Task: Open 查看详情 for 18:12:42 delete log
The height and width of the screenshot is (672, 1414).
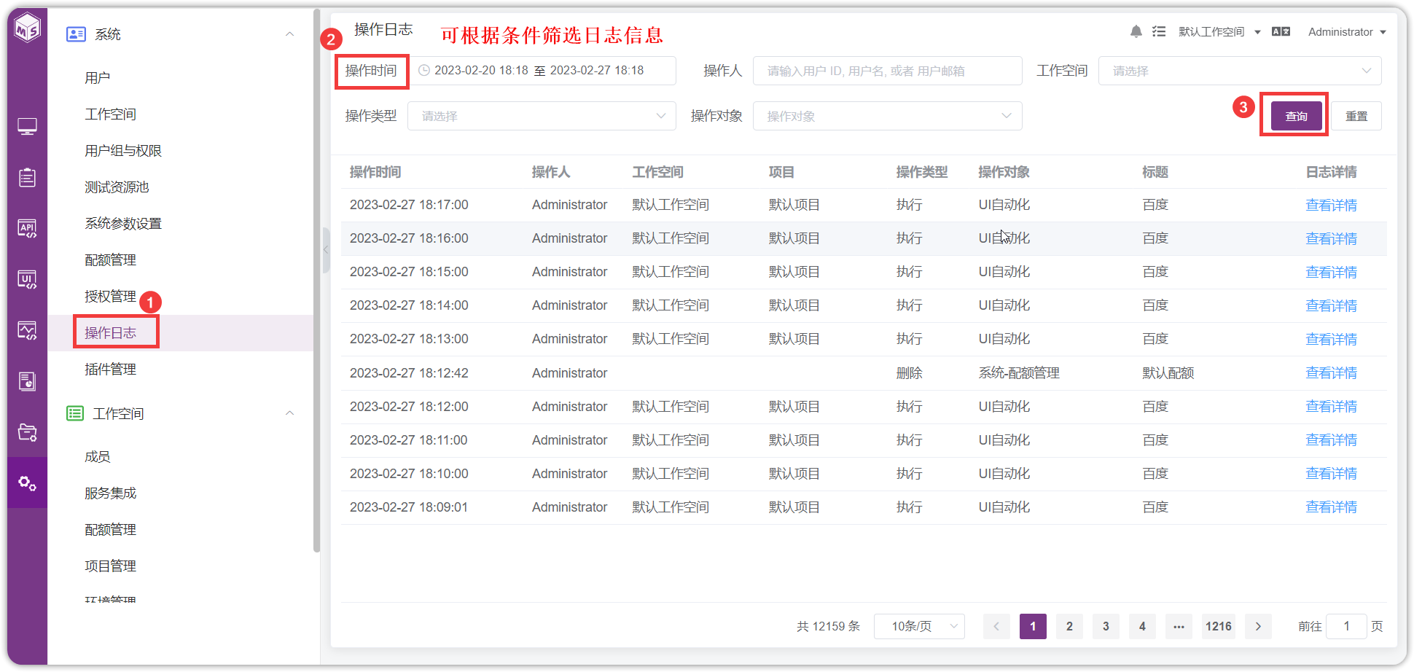Action: (1331, 372)
